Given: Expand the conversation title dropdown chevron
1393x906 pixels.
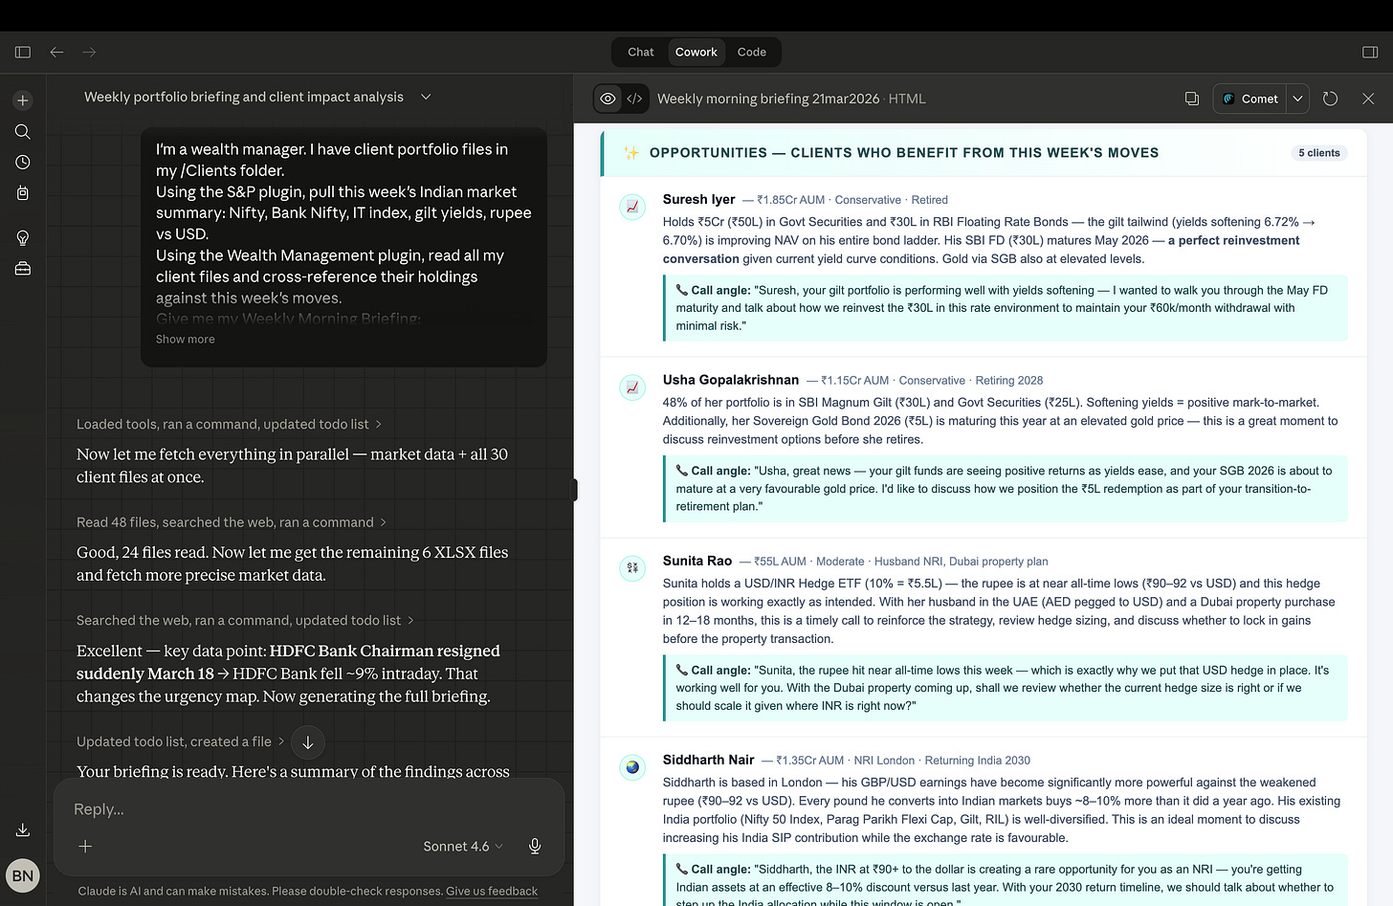Looking at the screenshot, I should [x=426, y=97].
